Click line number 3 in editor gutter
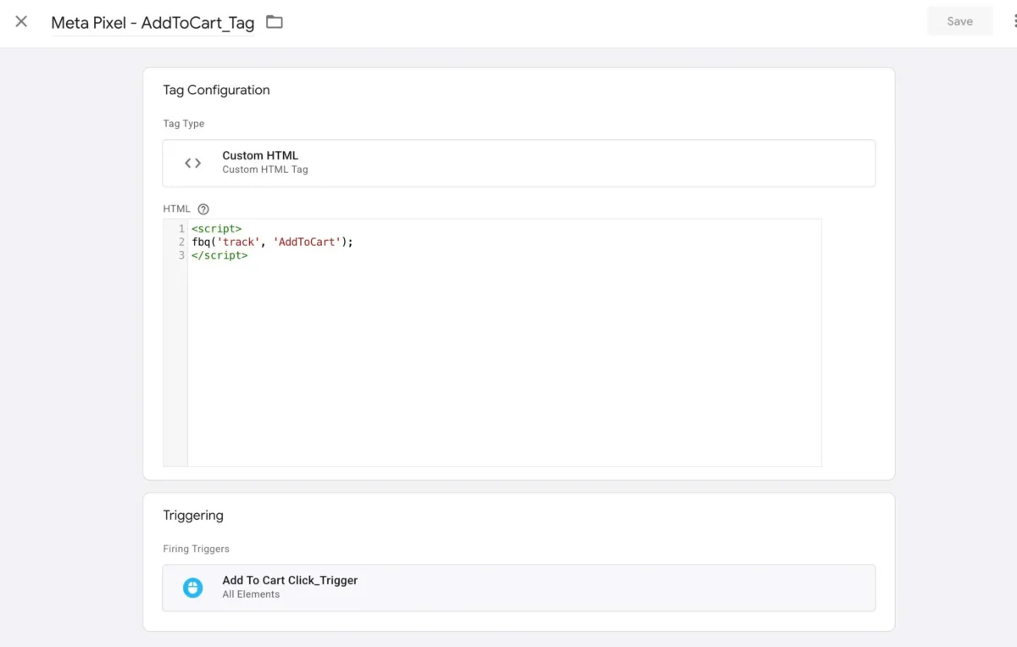 (181, 255)
